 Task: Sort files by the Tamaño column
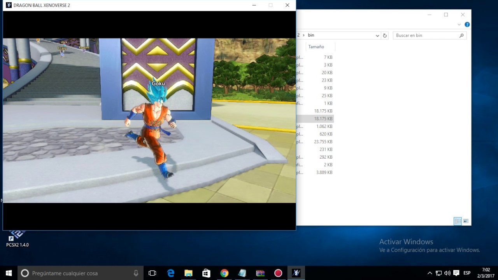pos(316,47)
